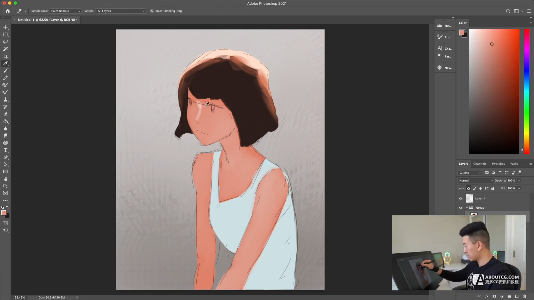Open the Paragraph panel button
This screenshot has height=300, width=534.
445,56
